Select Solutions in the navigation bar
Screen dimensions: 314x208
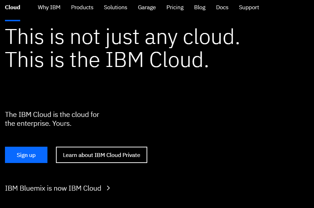(115, 7)
